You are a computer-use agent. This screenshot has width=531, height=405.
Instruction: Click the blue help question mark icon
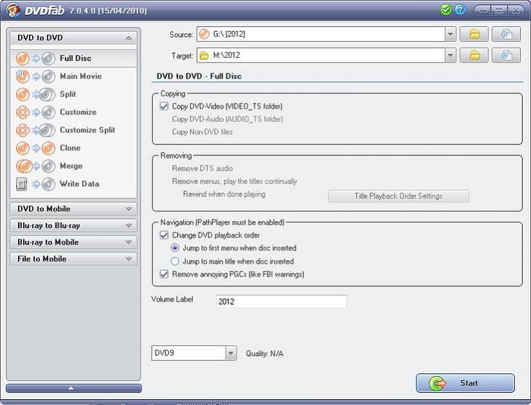click(460, 10)
